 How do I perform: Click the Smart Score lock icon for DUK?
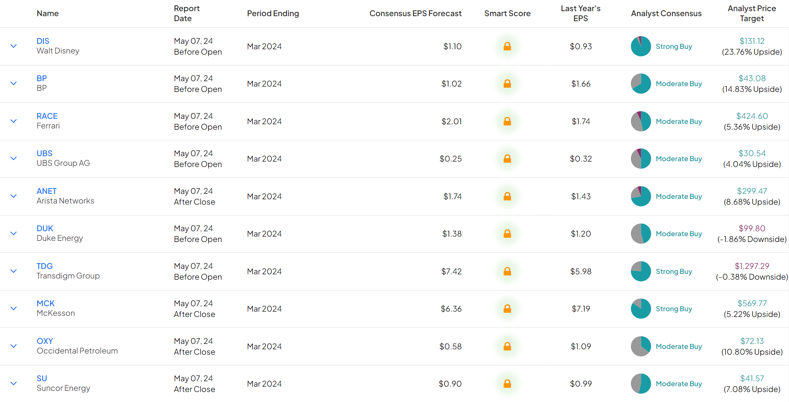pos(507,234)
